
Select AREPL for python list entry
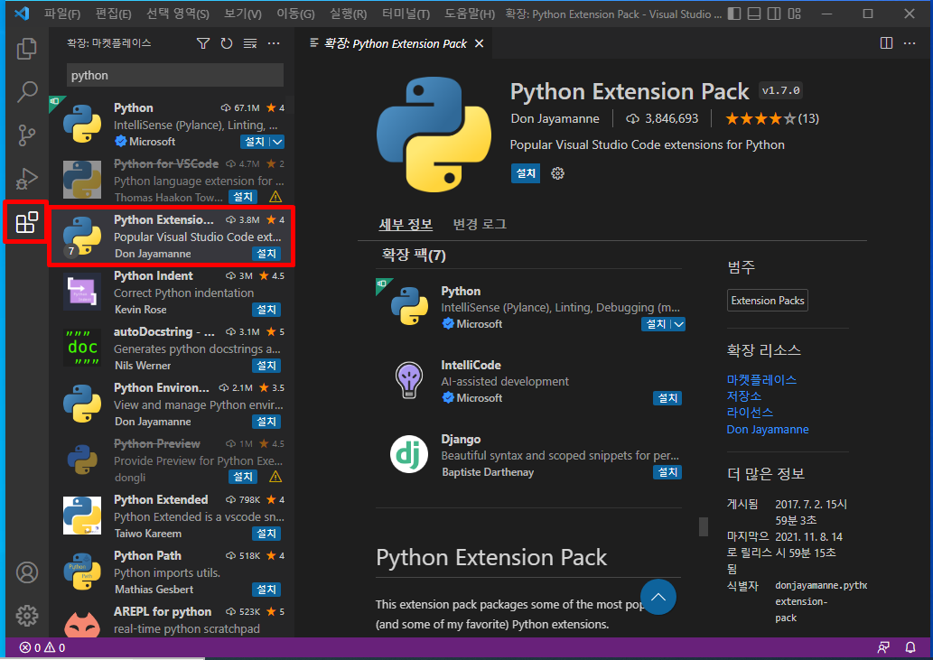[172, 620]
